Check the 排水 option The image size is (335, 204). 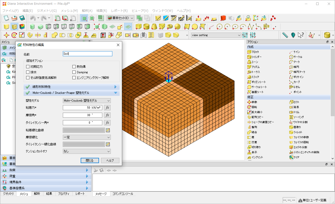28,72
